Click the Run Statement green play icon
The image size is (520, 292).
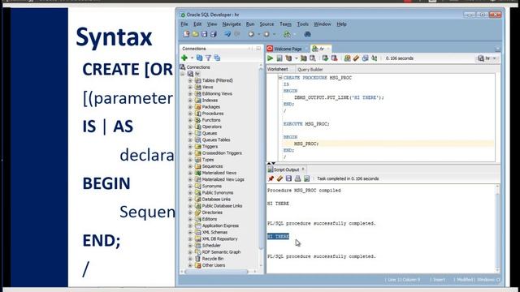pos(271,58)
